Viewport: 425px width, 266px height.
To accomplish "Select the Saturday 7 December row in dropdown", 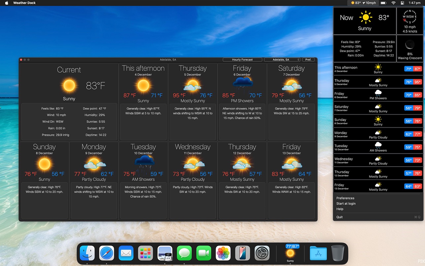I will [378, 108].
